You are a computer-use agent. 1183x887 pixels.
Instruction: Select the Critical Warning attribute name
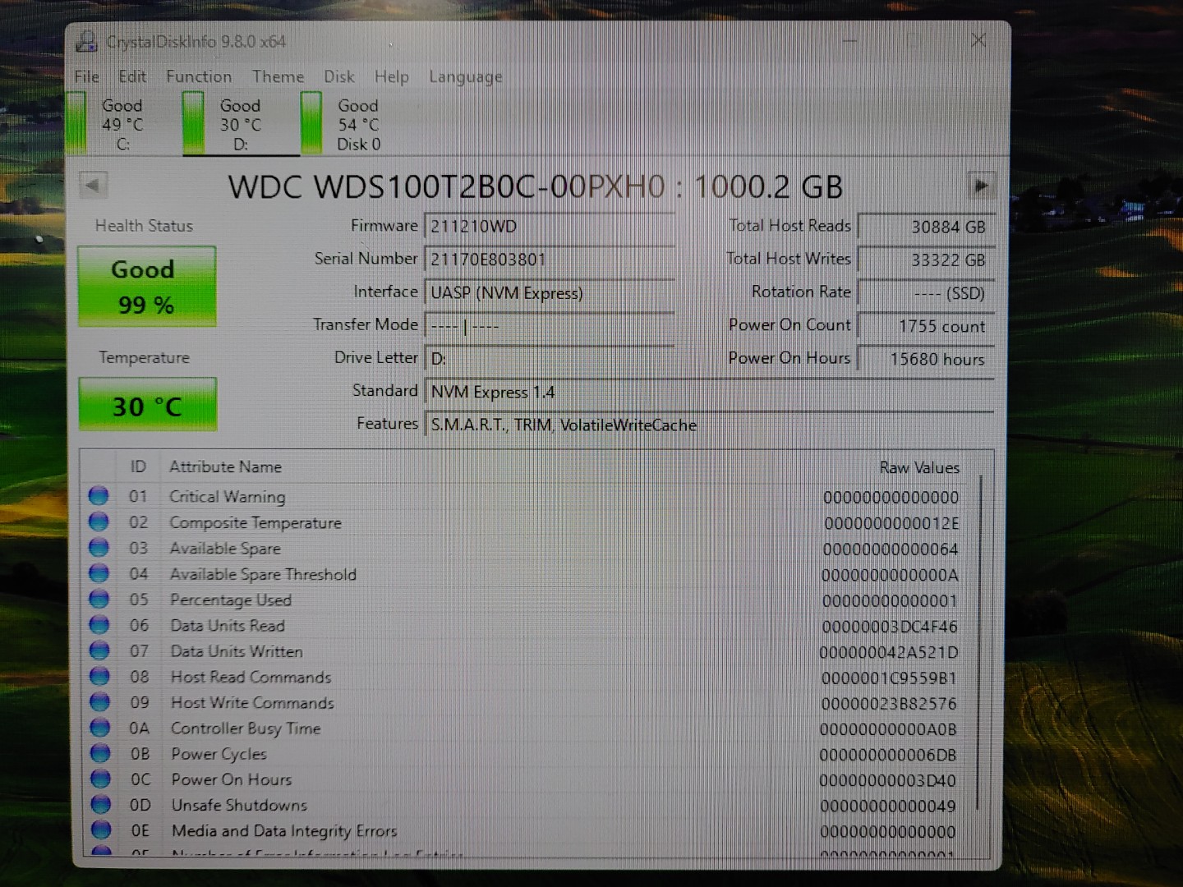(228, 496)
